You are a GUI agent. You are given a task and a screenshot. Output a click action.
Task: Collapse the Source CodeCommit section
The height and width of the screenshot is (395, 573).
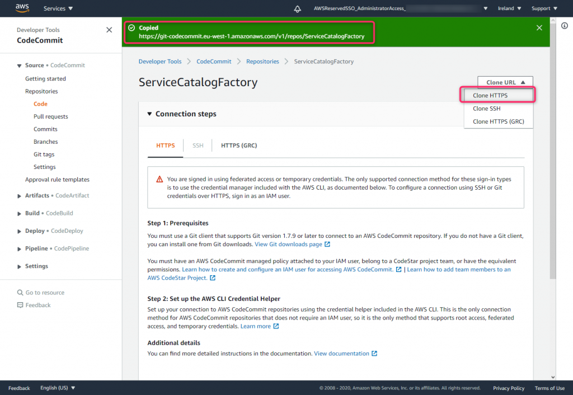19,66
